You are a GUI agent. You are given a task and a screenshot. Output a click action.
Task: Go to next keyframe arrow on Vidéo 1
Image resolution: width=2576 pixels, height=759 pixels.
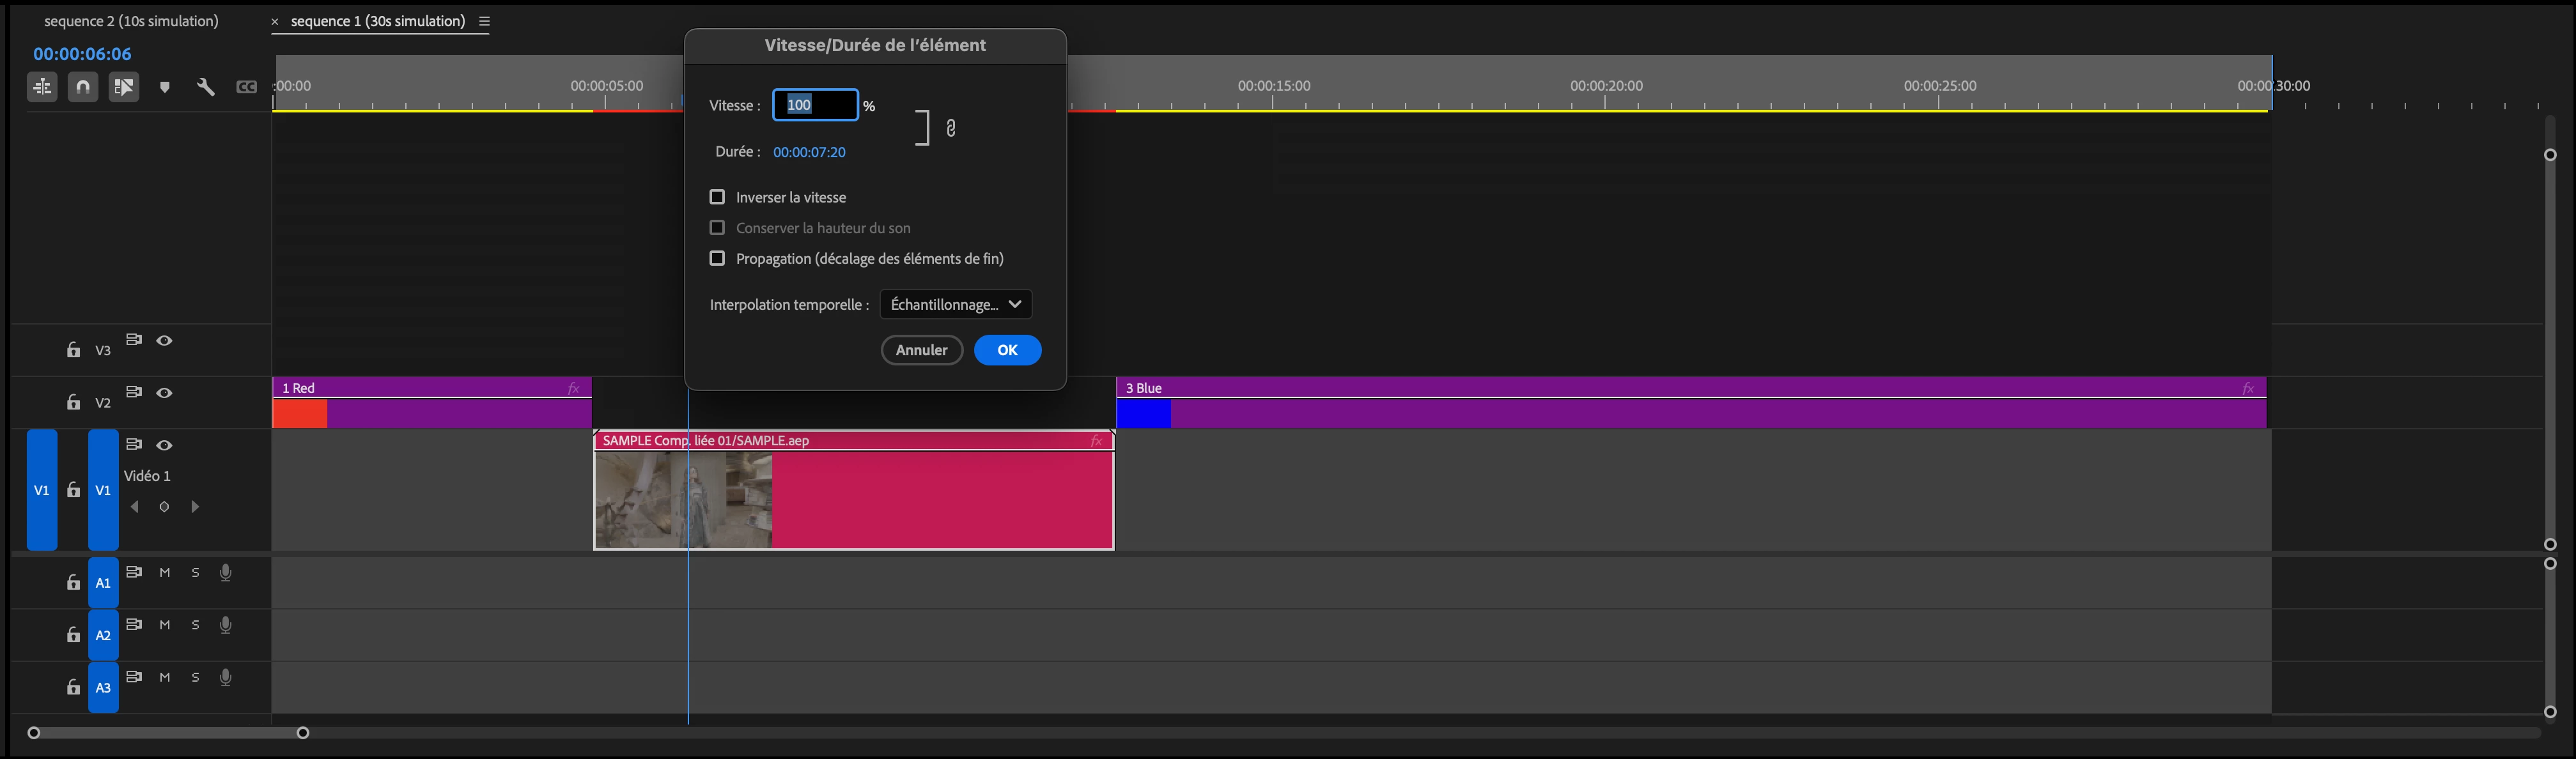tap(195, 507)
